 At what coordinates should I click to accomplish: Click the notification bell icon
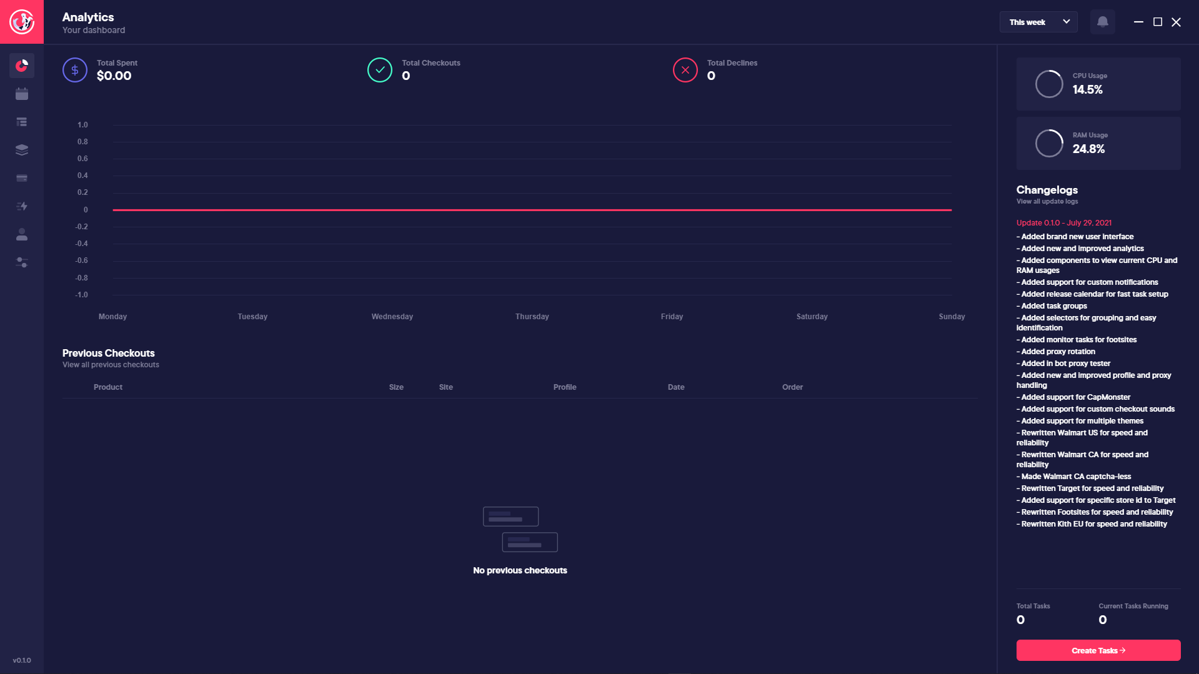pyautogui.click(x=1102, y=22)
